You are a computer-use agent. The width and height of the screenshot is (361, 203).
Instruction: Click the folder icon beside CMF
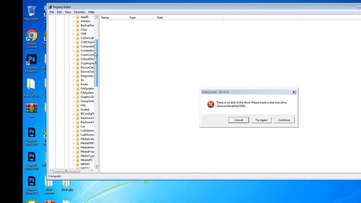click(x=78, y=34)
